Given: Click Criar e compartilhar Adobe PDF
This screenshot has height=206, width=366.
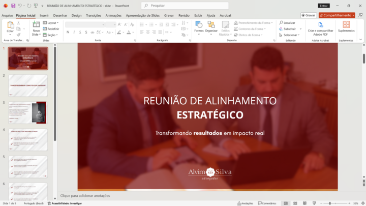Looking at the screenshot, I should pos(321,27).
